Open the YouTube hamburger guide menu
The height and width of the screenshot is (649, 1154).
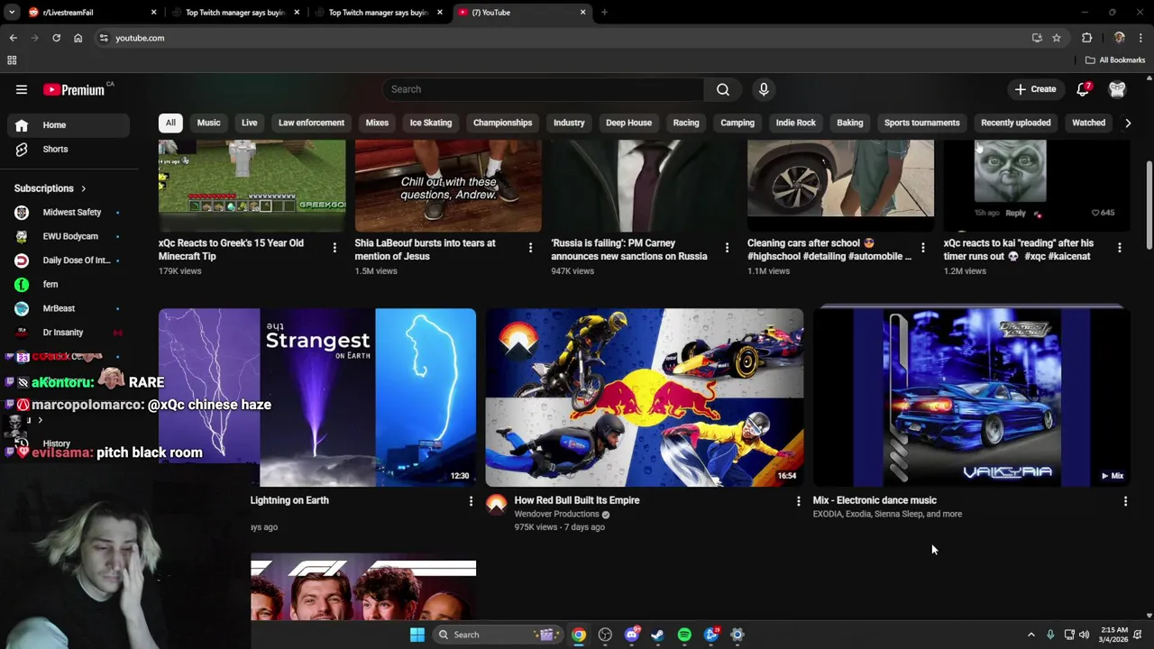(x=22, y=89)
